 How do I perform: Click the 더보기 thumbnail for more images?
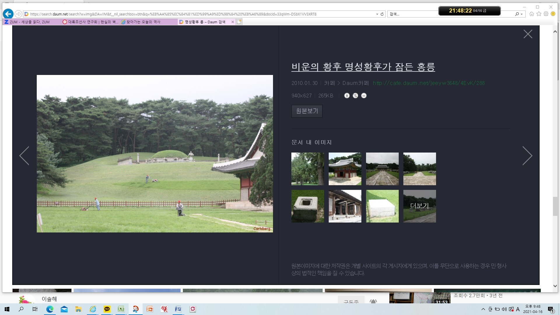point(419,206)
